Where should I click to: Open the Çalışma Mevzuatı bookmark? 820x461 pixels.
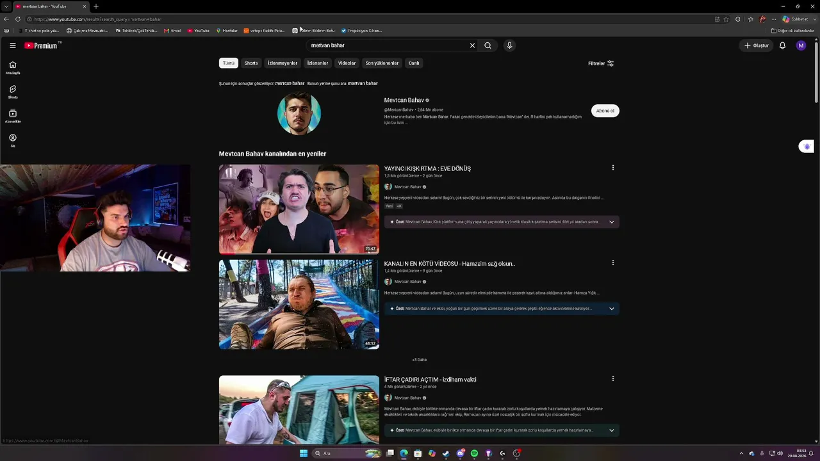(88, 31)
